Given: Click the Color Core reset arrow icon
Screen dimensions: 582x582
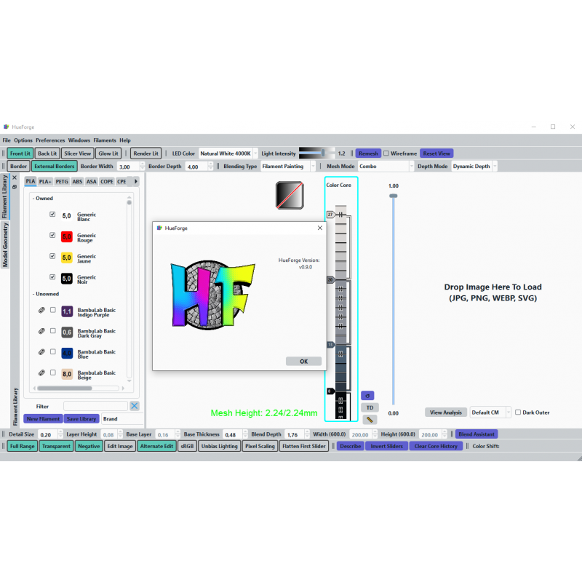Looking at the screenshot, I should [x=367, y=395].
